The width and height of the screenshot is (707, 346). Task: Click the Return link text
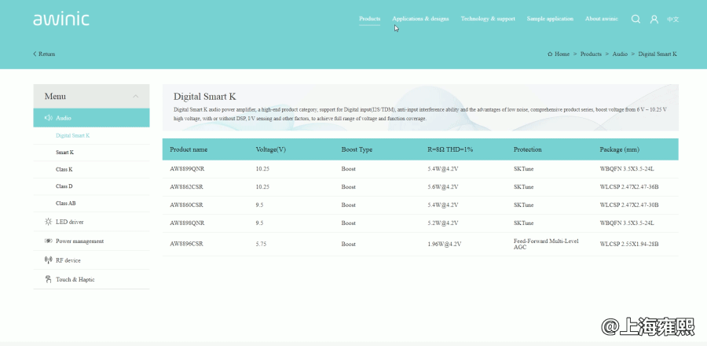point(47,53)
